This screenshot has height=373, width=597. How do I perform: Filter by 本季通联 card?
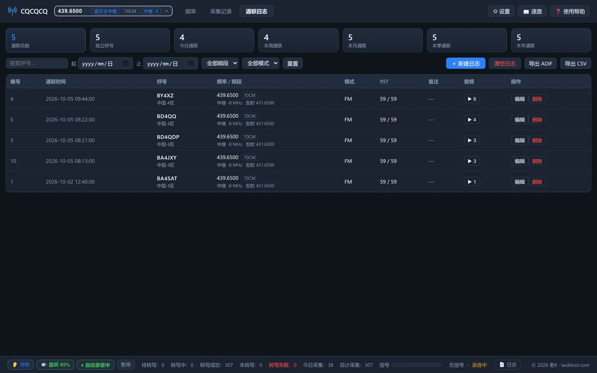tap(467, 40)
